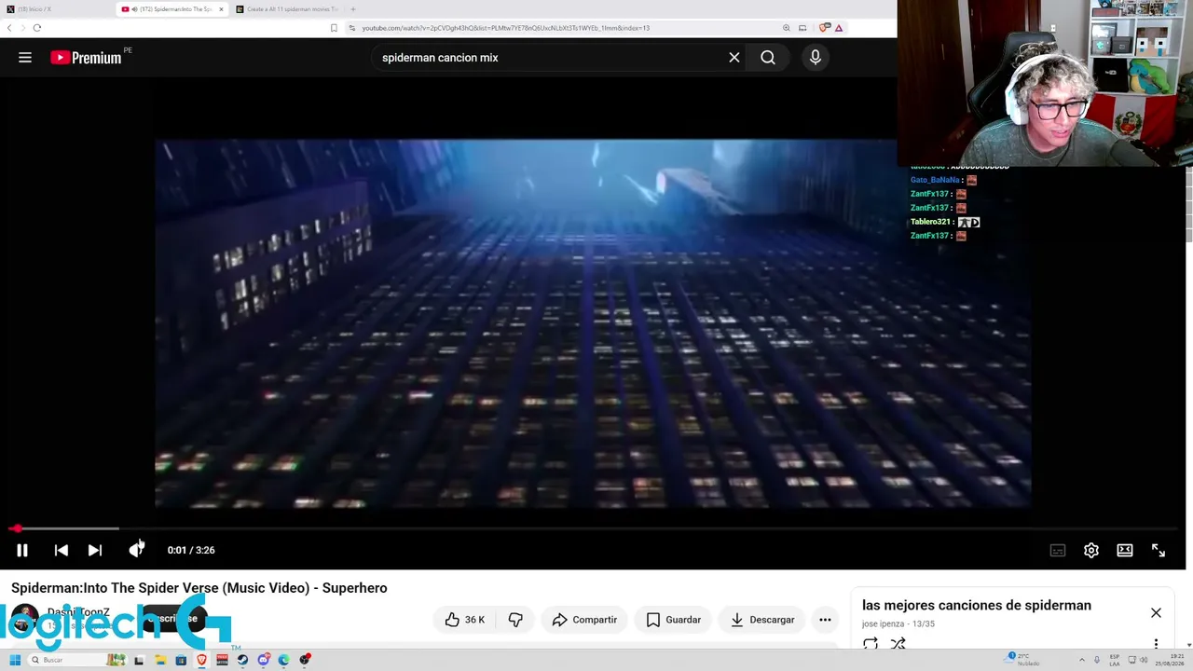Toggle subtitles with the captions button
The width and height of the screenshot is (1193, 671).
(x=1058, y=550)
